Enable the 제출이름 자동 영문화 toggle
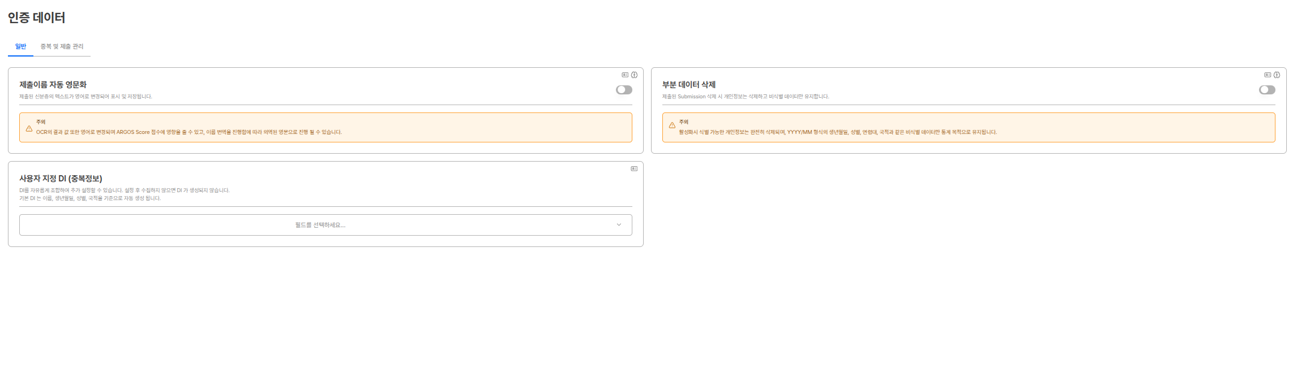 point(624,90)
